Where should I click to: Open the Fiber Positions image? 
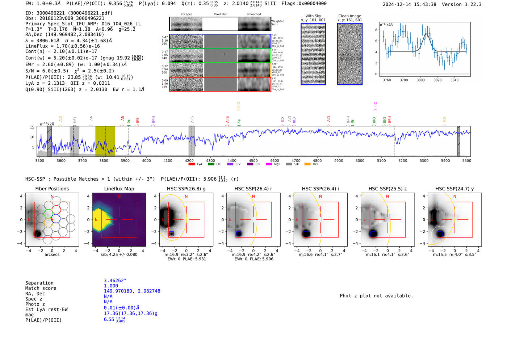52,220
